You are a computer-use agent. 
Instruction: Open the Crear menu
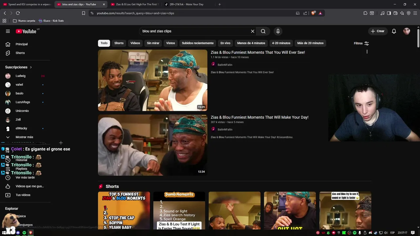click(x=377, y=31)
